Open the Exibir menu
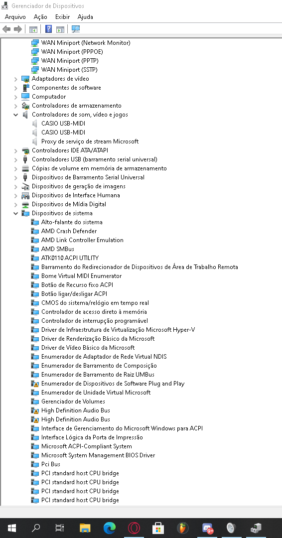282x538 pixels. 62,17
